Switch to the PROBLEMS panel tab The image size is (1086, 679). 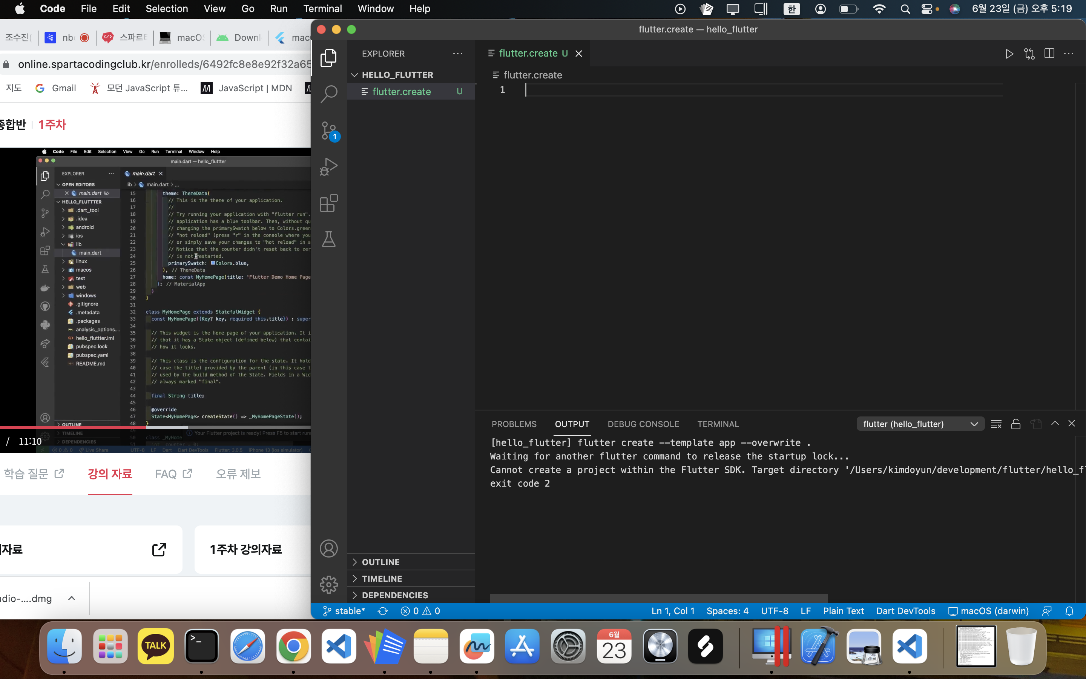(514, 424)
